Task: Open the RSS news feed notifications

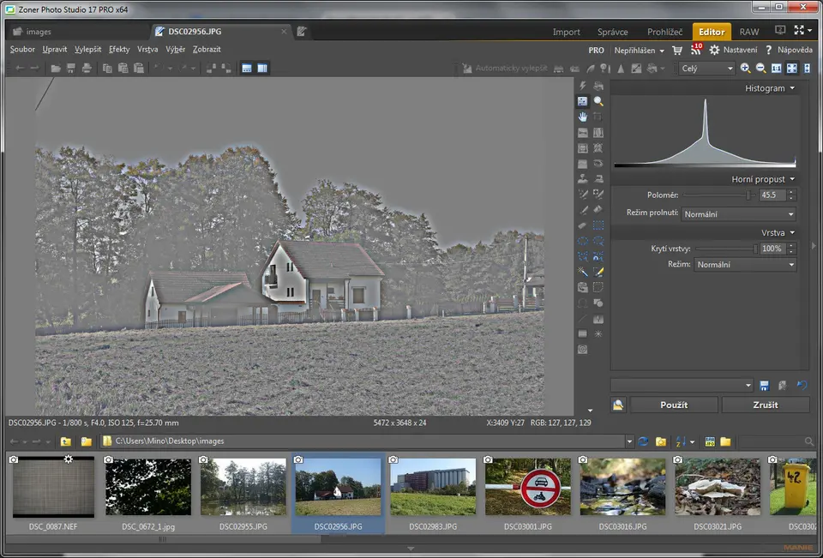Action: [694, 51]
